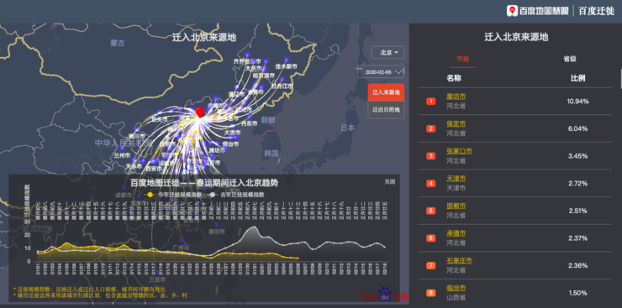Open the 石家庄市 link
Image resolution: width=622 pixels, height=308 pixels.
pos(459,260)
